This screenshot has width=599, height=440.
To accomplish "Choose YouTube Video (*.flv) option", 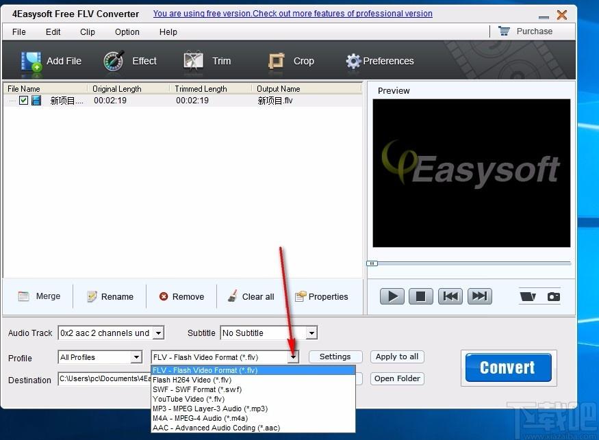I will 253,399.
